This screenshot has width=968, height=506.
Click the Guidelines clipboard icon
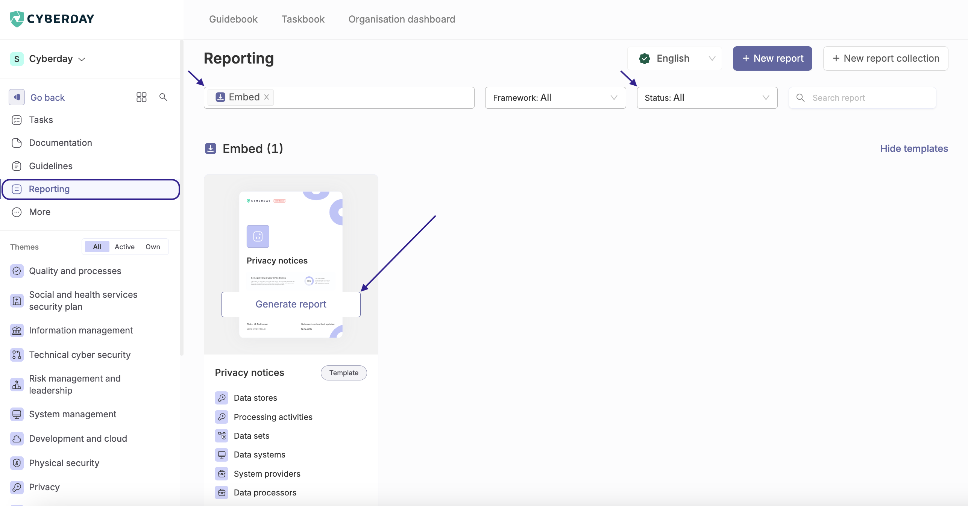tap(17, 166)
